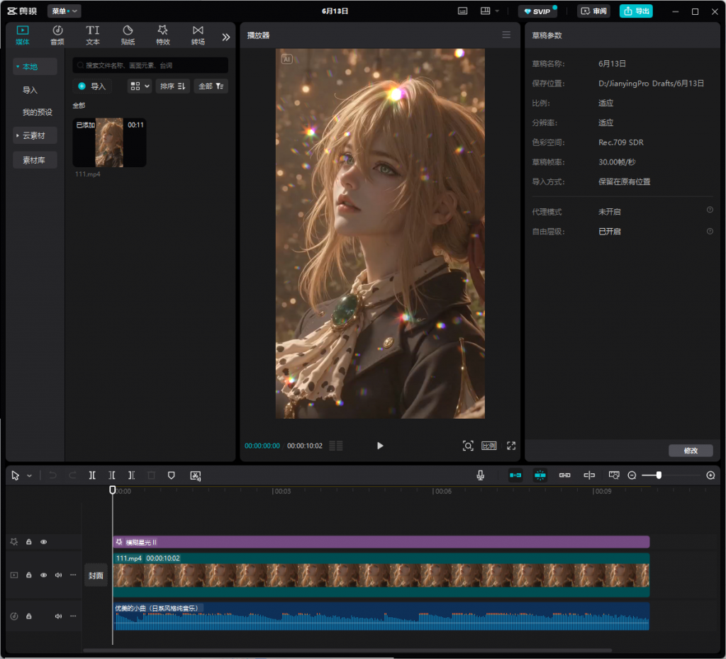Collapse the 本地 local section
Viewport: 726px width, 659px height.
(x=35, y=67)
